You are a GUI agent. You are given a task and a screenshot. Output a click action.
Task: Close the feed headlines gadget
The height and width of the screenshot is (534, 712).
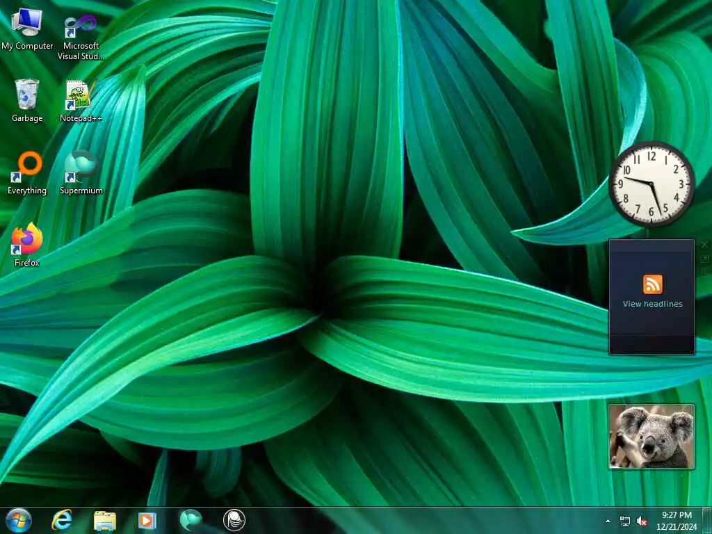tap(704, 244)
